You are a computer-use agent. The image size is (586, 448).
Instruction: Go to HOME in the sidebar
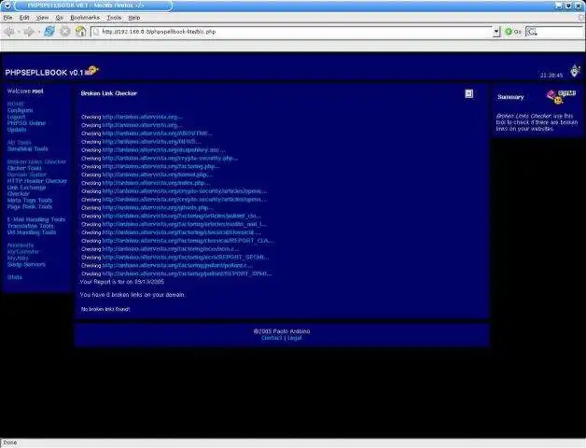16,104
